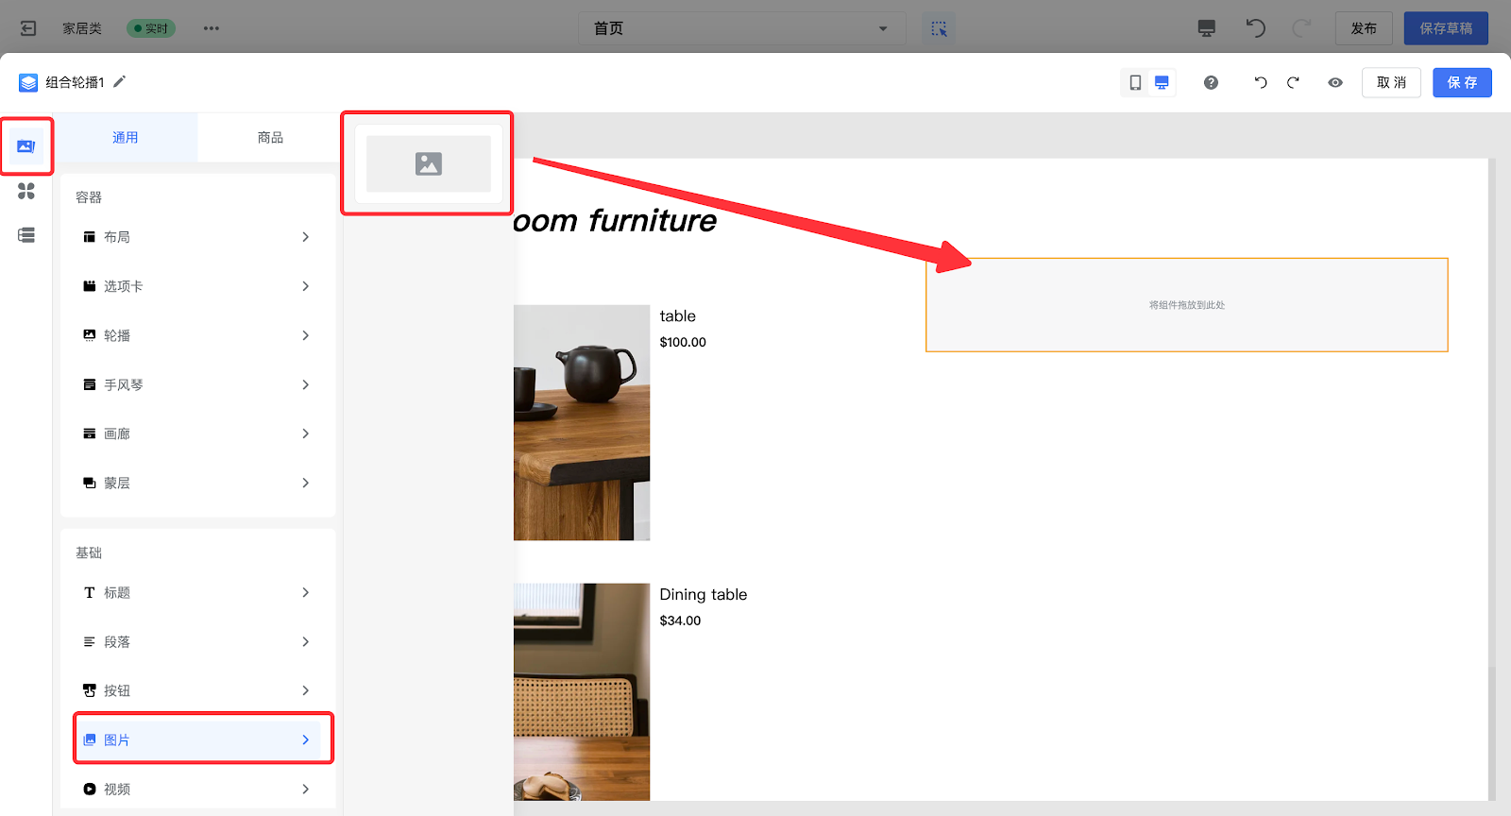1511x816 pixels.
Task: Click the exit icon at top left
Action: pos(28,28)
